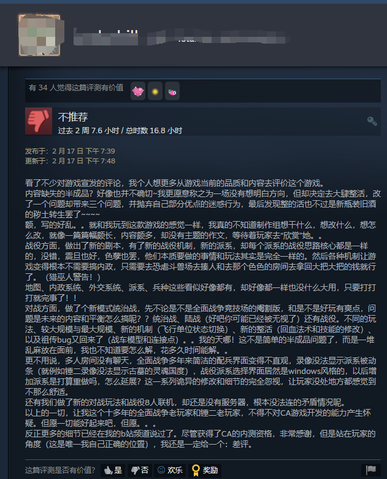Viewport: 387px width, 479px height.
Task: Click the 总时数 16.8 小时 playtime text
Action: click(x=154, y=131)
